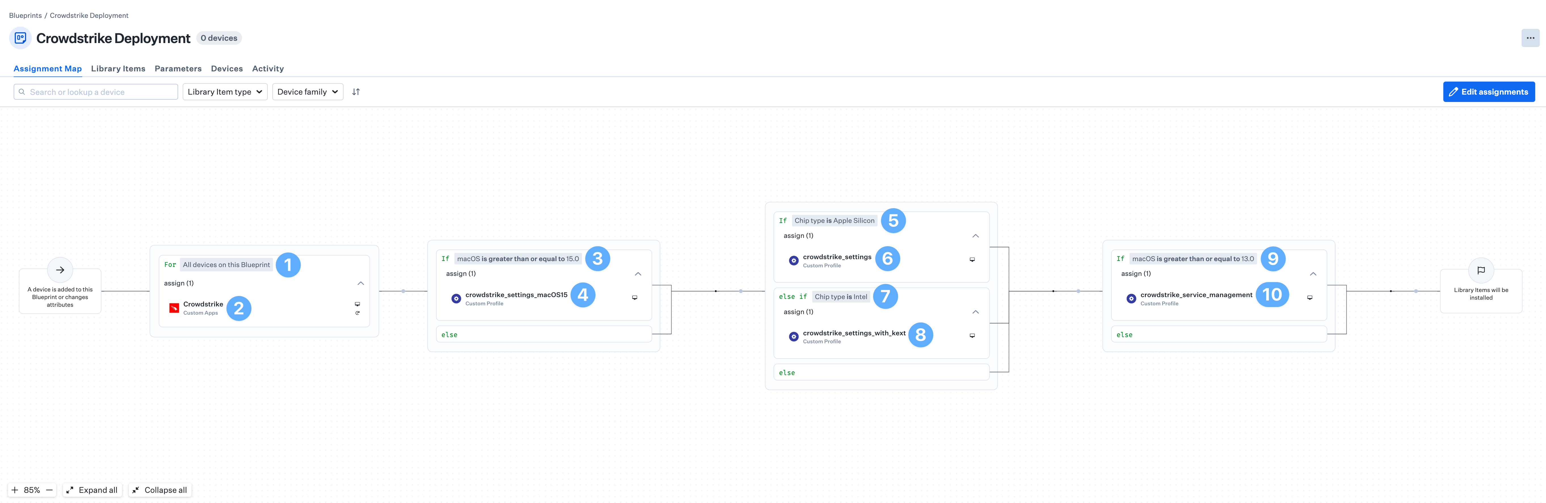Click the 0 devices badge
Image resolution: width=1546 pixels, height=503 pixels.
coord(219,38)
